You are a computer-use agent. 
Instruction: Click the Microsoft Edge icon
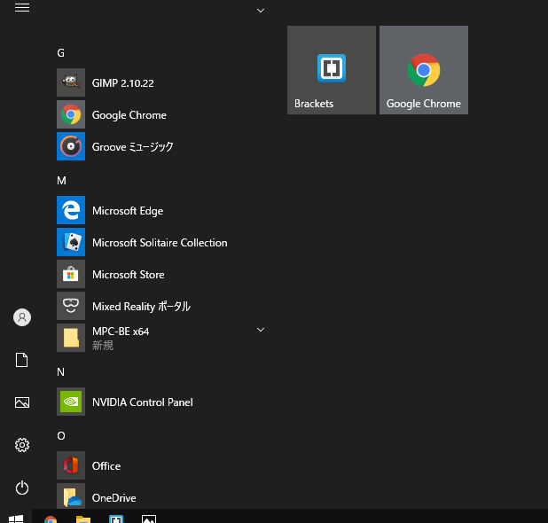pyautogui.click(x=71, y=210)
